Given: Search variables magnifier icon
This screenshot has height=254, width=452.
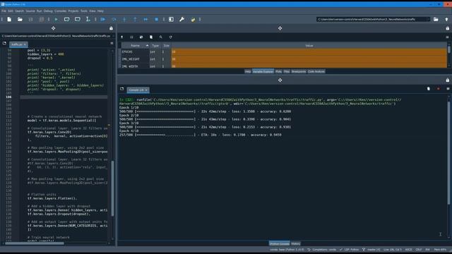Looking at the screenshot, I should [161, 37].
